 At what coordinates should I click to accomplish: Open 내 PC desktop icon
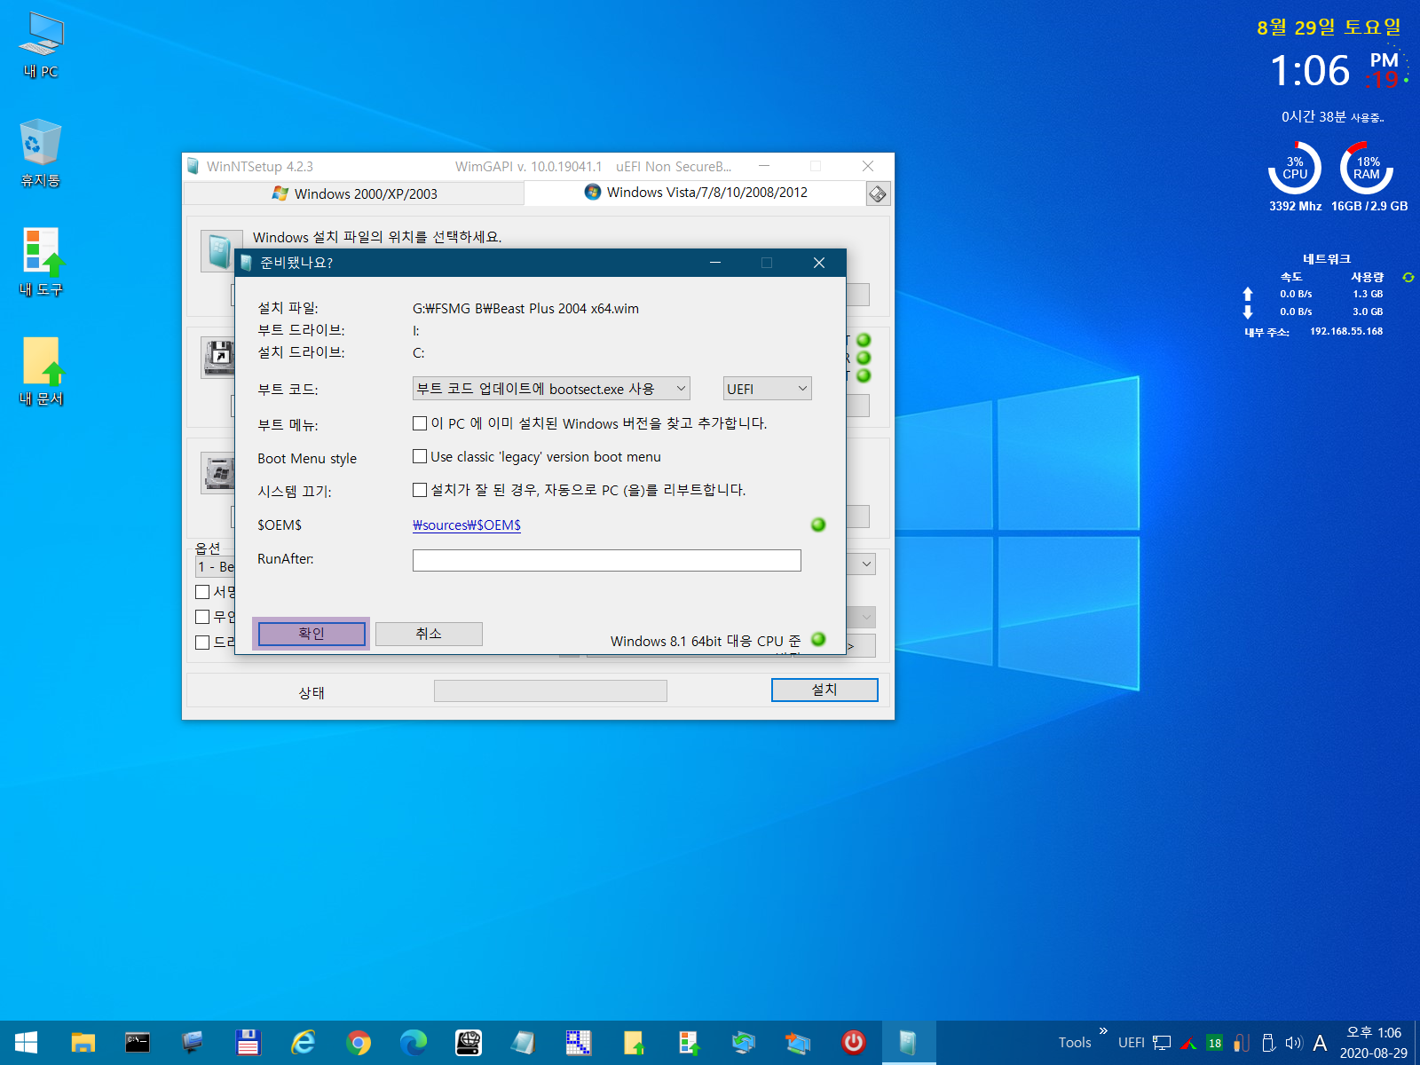[41, 44]
